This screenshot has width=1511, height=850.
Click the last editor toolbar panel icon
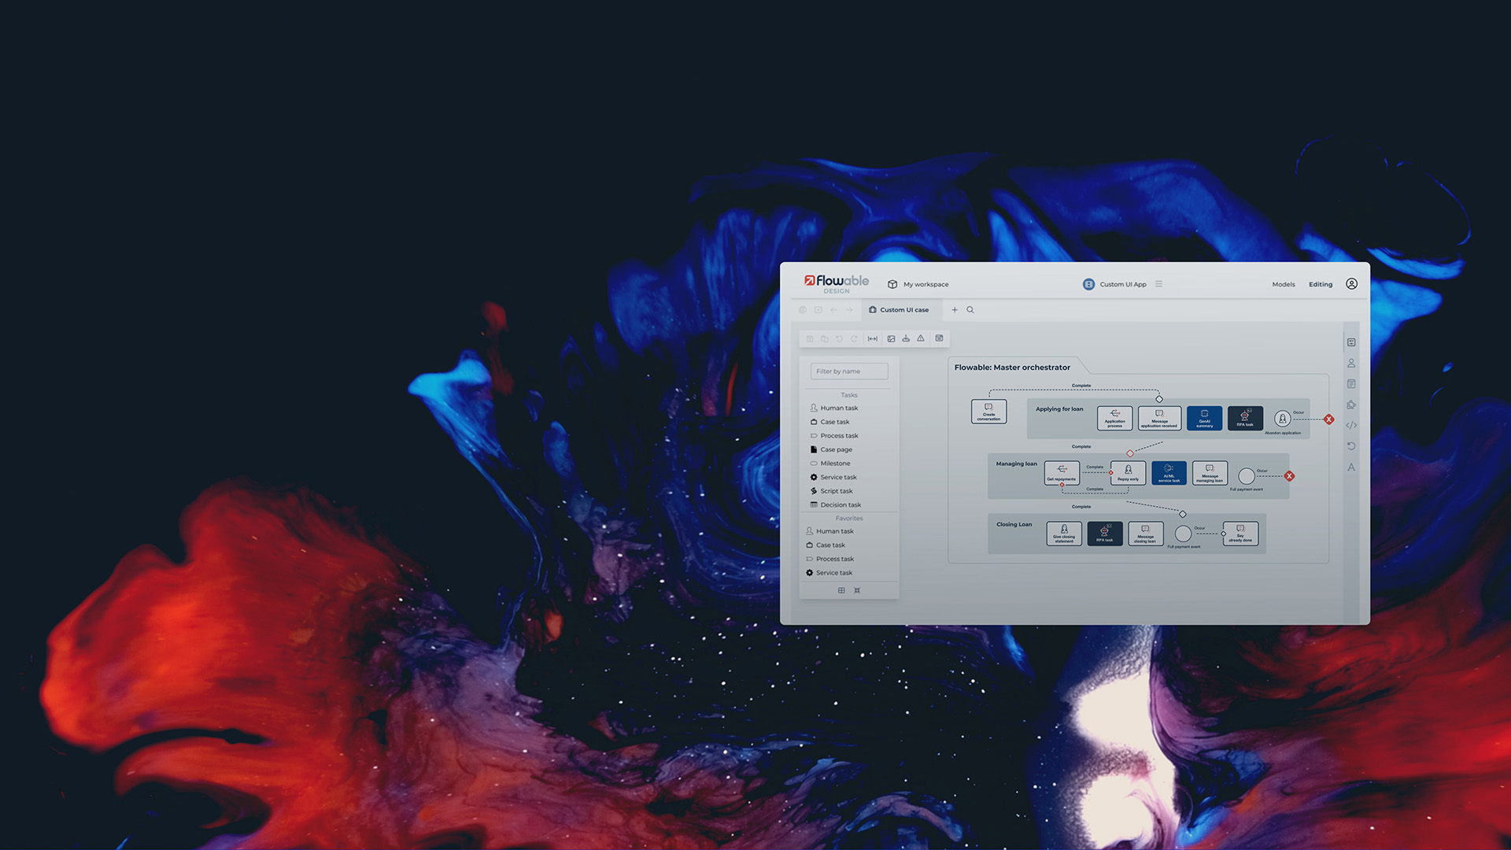click(x=939, y=338)
